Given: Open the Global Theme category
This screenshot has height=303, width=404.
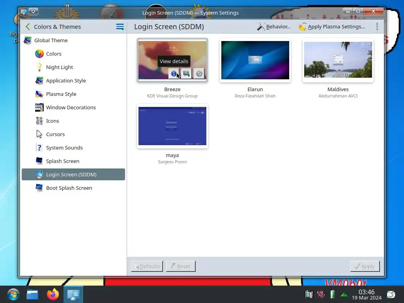Looking at the screenshot, I should (x=73, y=41).
